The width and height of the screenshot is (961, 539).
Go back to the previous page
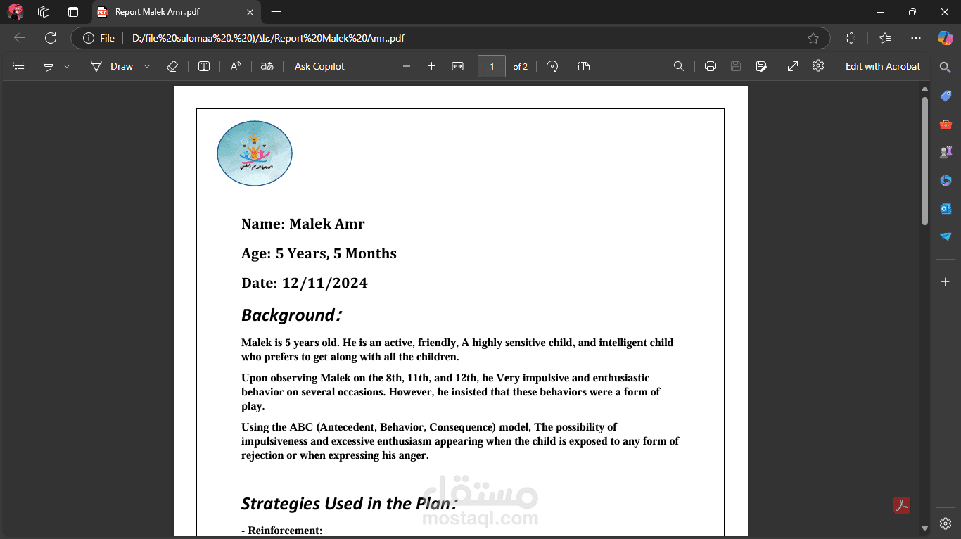[20, 38]
